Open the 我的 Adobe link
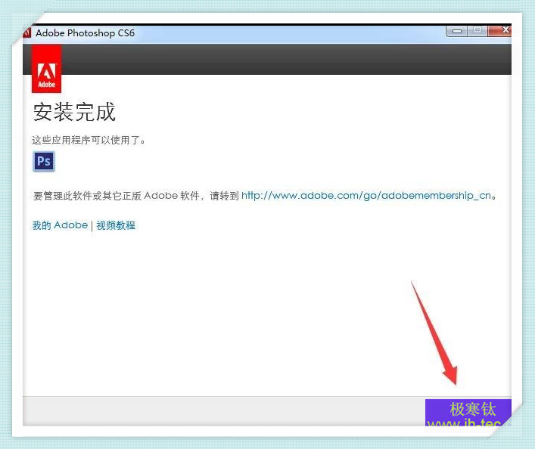The image size is (535, 449). pyautogui.click(x=60, y=225)
